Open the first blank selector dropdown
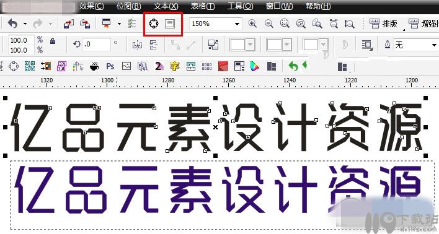This screenshot has height=234, width=439. point(250,45)
